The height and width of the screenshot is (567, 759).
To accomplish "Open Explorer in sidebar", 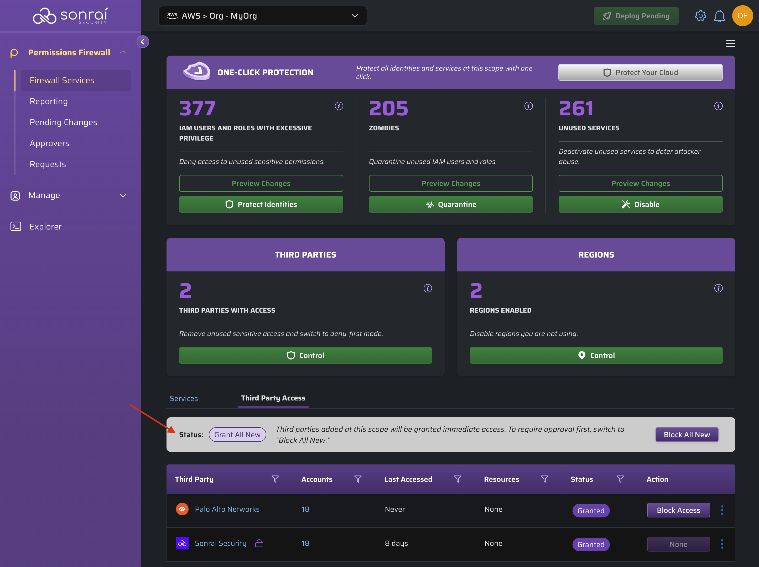I will pos(45,226).
